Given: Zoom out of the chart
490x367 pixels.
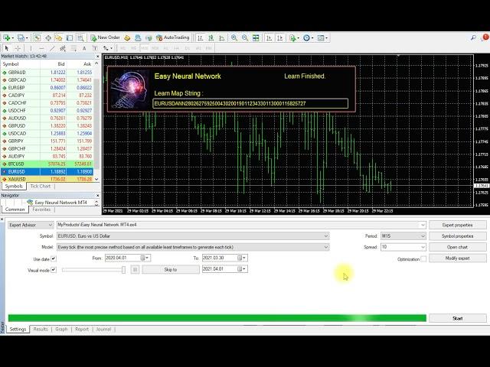Looking at the screenshot, I should click(x=245, y=37).
